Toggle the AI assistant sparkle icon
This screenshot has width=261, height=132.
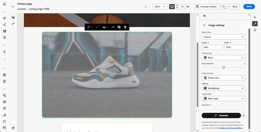tap(255, 24)
